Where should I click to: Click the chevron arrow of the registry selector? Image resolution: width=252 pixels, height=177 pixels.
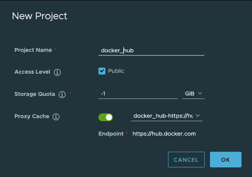198,116
